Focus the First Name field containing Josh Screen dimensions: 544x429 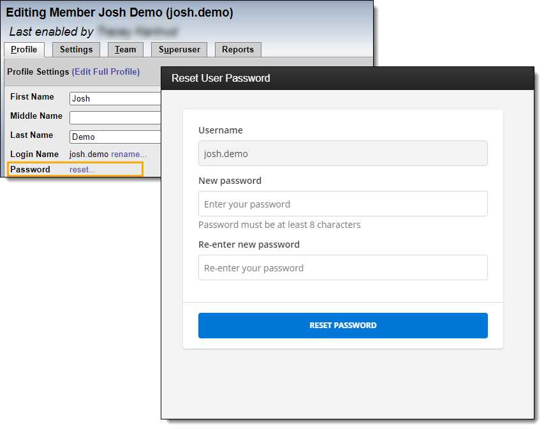coord(115,99)
